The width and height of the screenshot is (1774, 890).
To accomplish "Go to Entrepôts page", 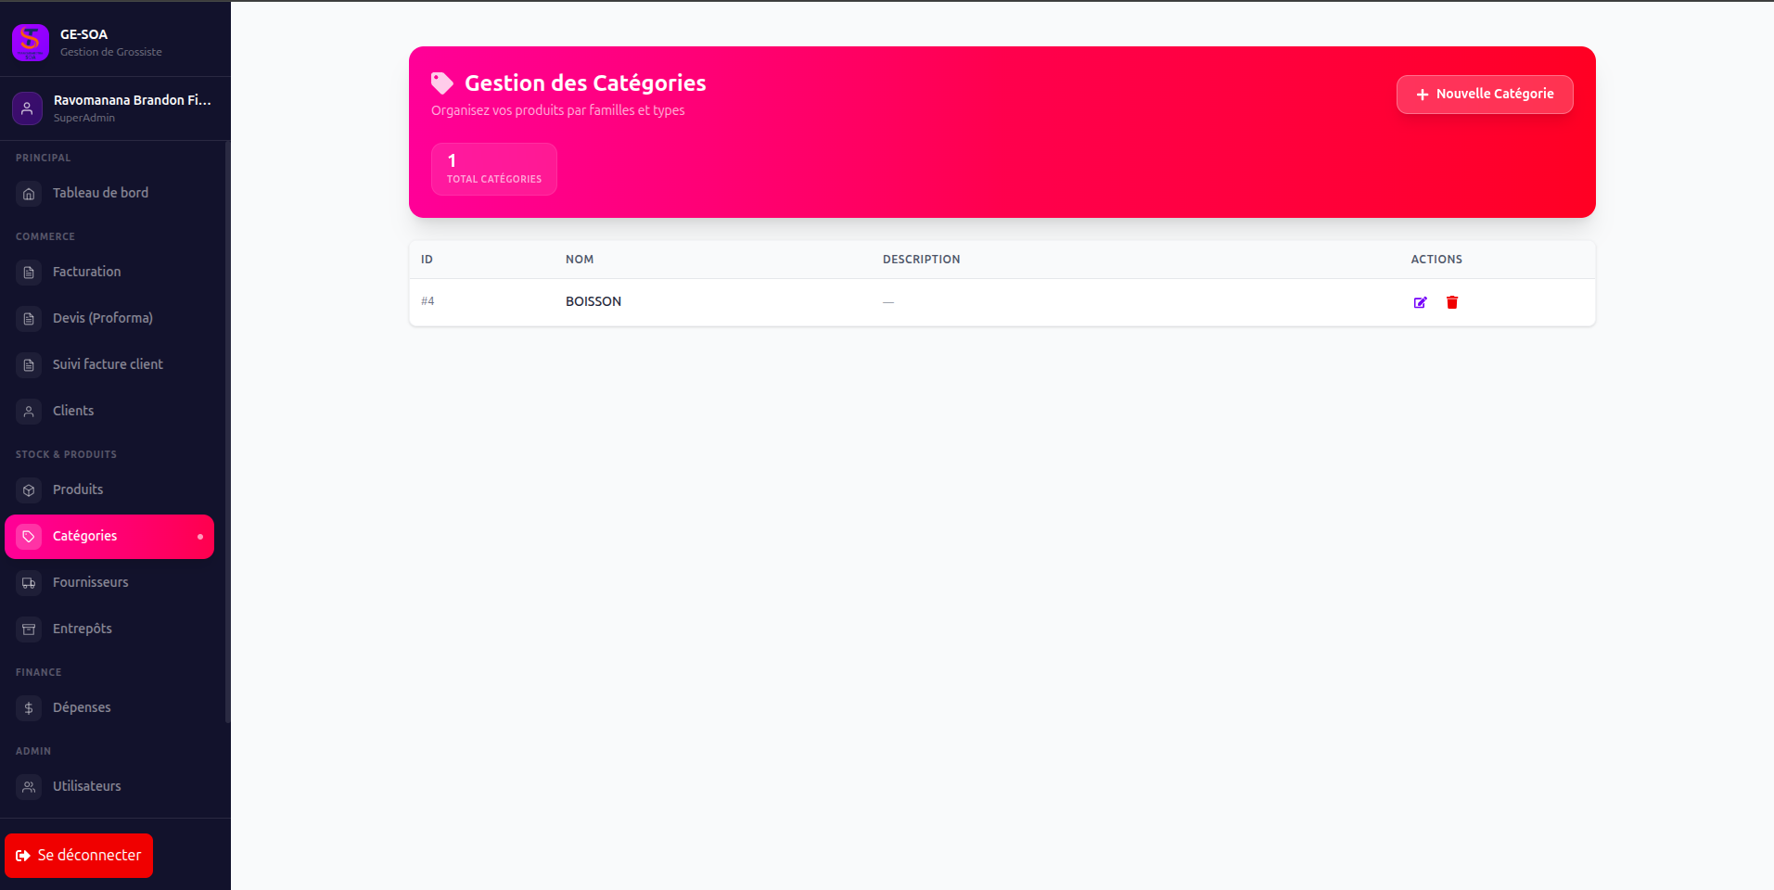I will pyautogui.click(x=109, y=629).
